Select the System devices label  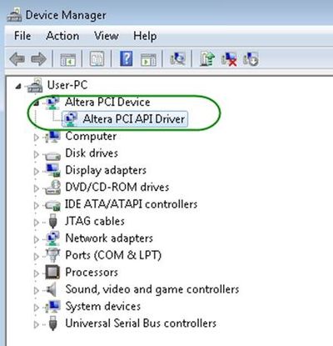coord(103,306)
